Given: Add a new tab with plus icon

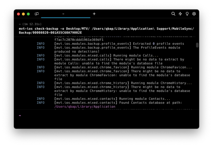Looking at the screenshot, I should coord(94,14).
